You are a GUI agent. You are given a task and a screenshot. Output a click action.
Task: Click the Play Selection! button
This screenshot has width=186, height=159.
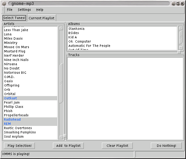click(x=19, y=146)
